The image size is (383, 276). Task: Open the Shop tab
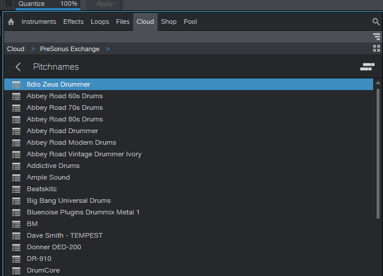[169, 21]
